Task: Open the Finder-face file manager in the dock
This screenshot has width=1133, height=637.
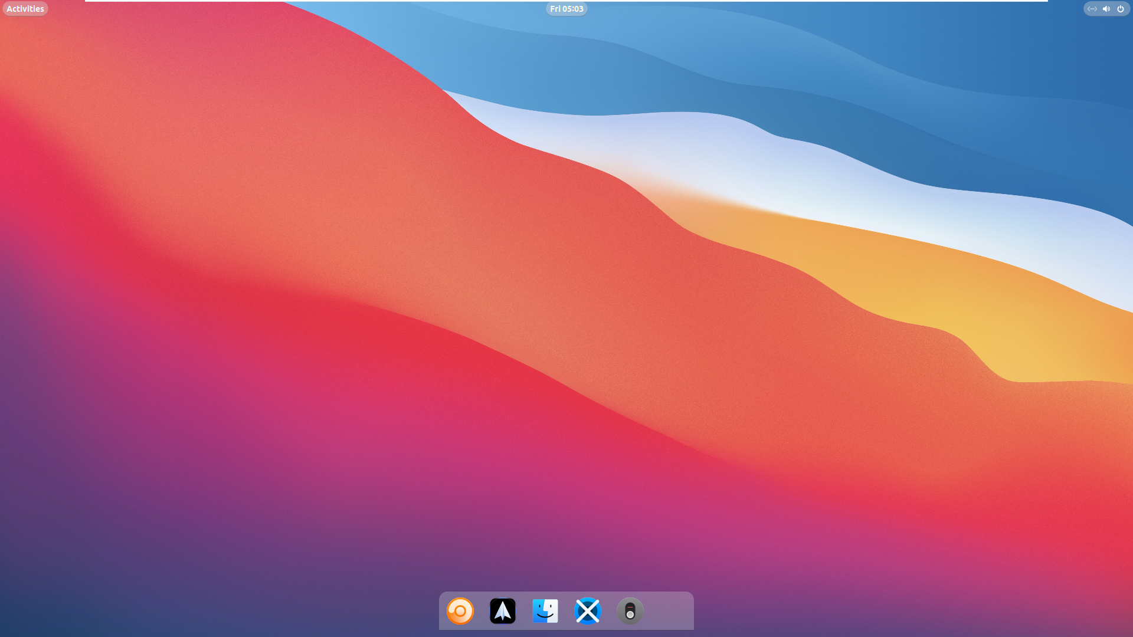Action: point(545,611)
